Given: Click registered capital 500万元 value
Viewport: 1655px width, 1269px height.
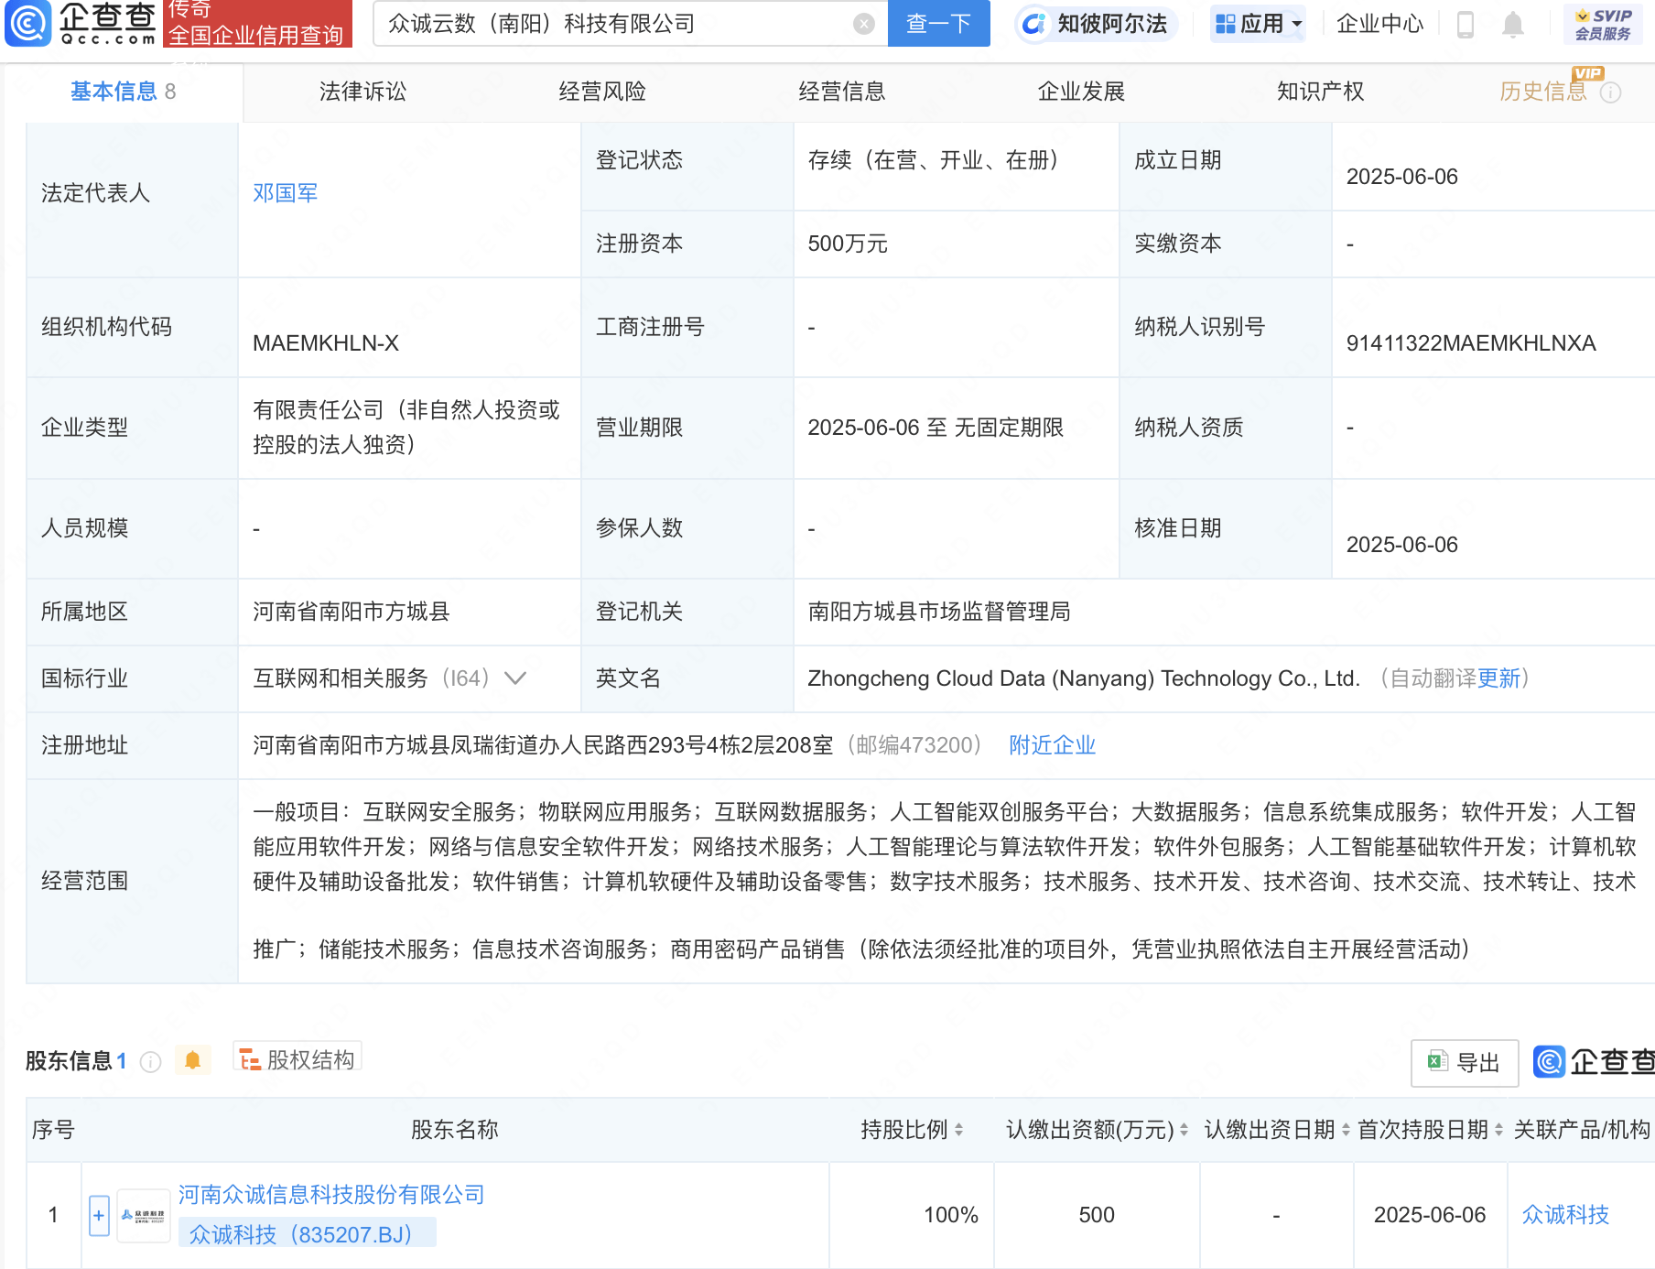Looking at the screenshot, I should point(848,244).
